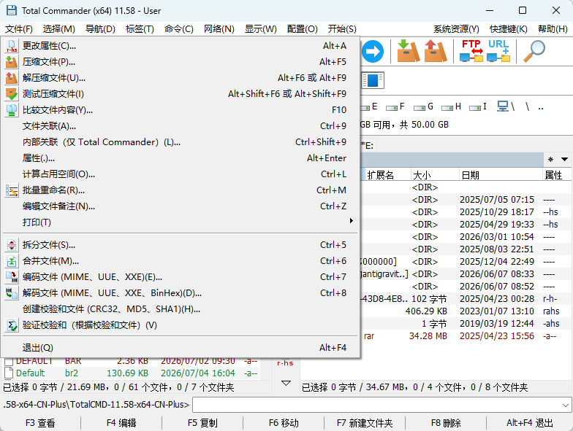Viewport: 573px width, 431px height.
Task: Switch right panel to drive H
Action: pos(452,106)
